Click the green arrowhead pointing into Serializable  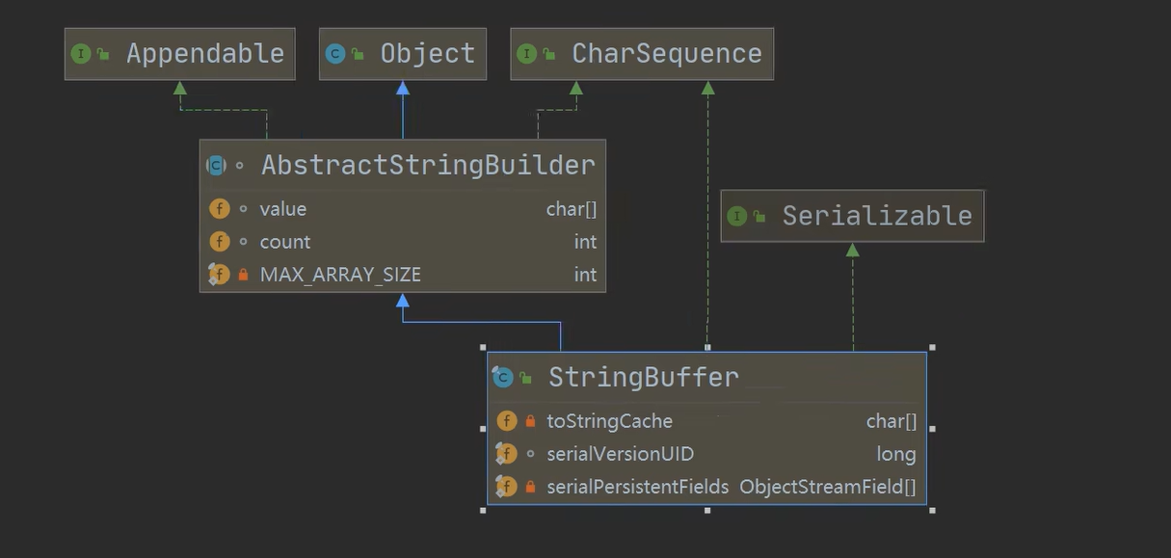point(852,250)
